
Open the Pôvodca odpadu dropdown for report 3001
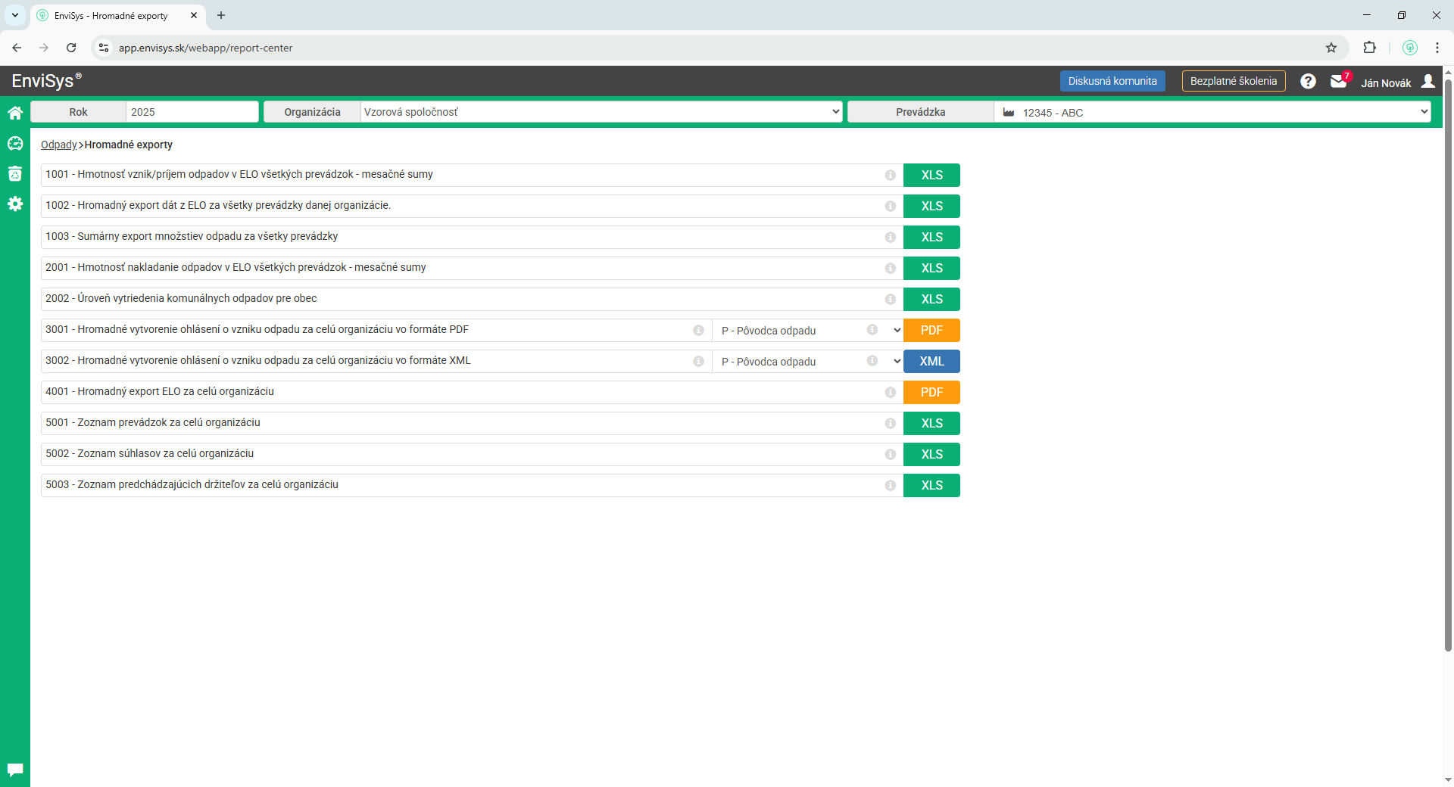(807, 331)
